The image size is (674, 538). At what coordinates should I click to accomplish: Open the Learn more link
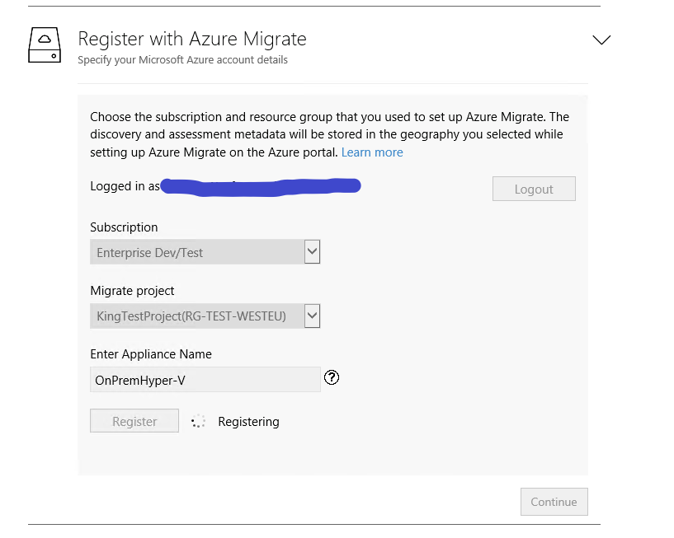pyautogui.click(x=372, y=152)
